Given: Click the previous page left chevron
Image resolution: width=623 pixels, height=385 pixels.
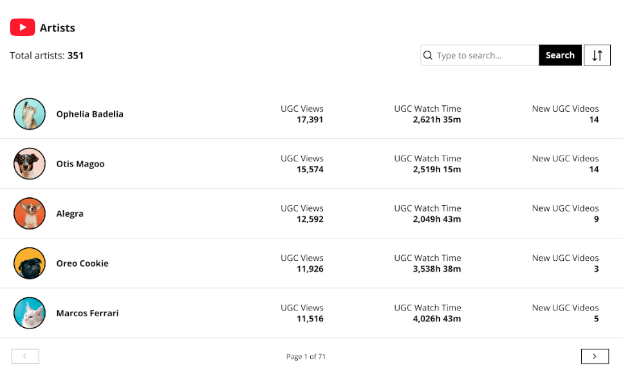Looking at the screenshot, I should point(25,357).
